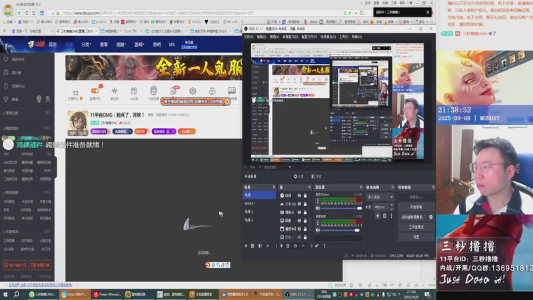Open mixer toolbar three-dot menu

[324, 246]
